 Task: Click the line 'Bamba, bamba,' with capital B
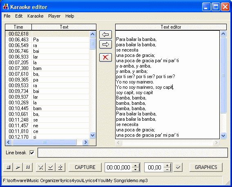pos(131,98)
